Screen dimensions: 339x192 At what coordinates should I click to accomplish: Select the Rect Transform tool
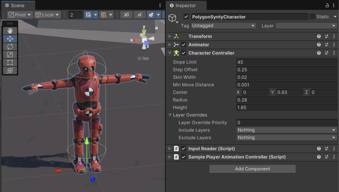(10, 62)
